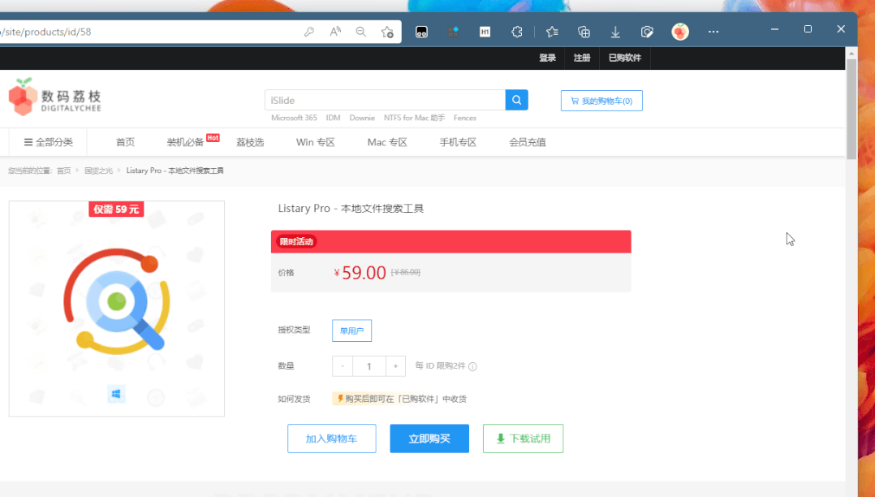The image size is (875, 497).
Task: Click the browser profile avatar
Action: point(679,32)
